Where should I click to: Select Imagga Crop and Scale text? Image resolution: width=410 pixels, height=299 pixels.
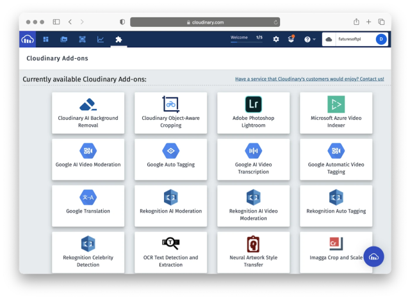pos(336,257)
